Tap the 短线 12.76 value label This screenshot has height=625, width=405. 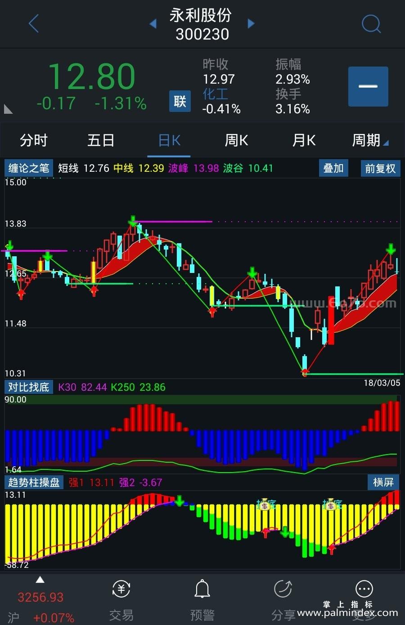(84, 168)
